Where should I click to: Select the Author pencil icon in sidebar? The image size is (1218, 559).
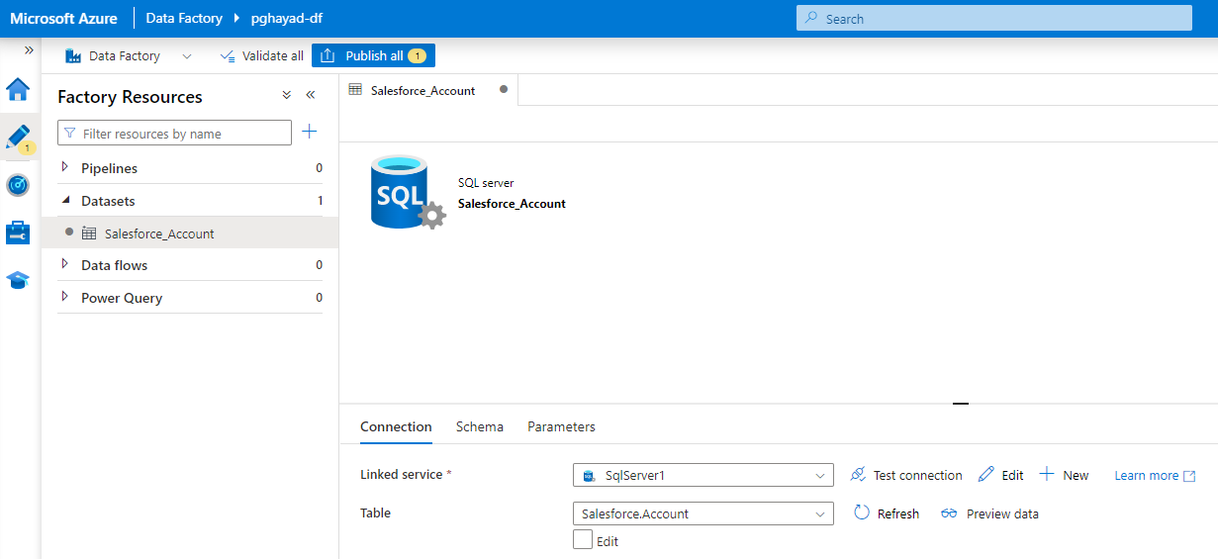point(18,137)
